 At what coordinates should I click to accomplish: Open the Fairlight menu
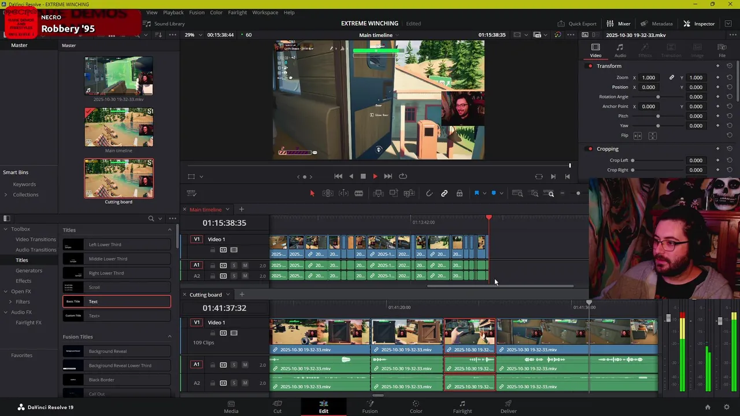point(237,12)
